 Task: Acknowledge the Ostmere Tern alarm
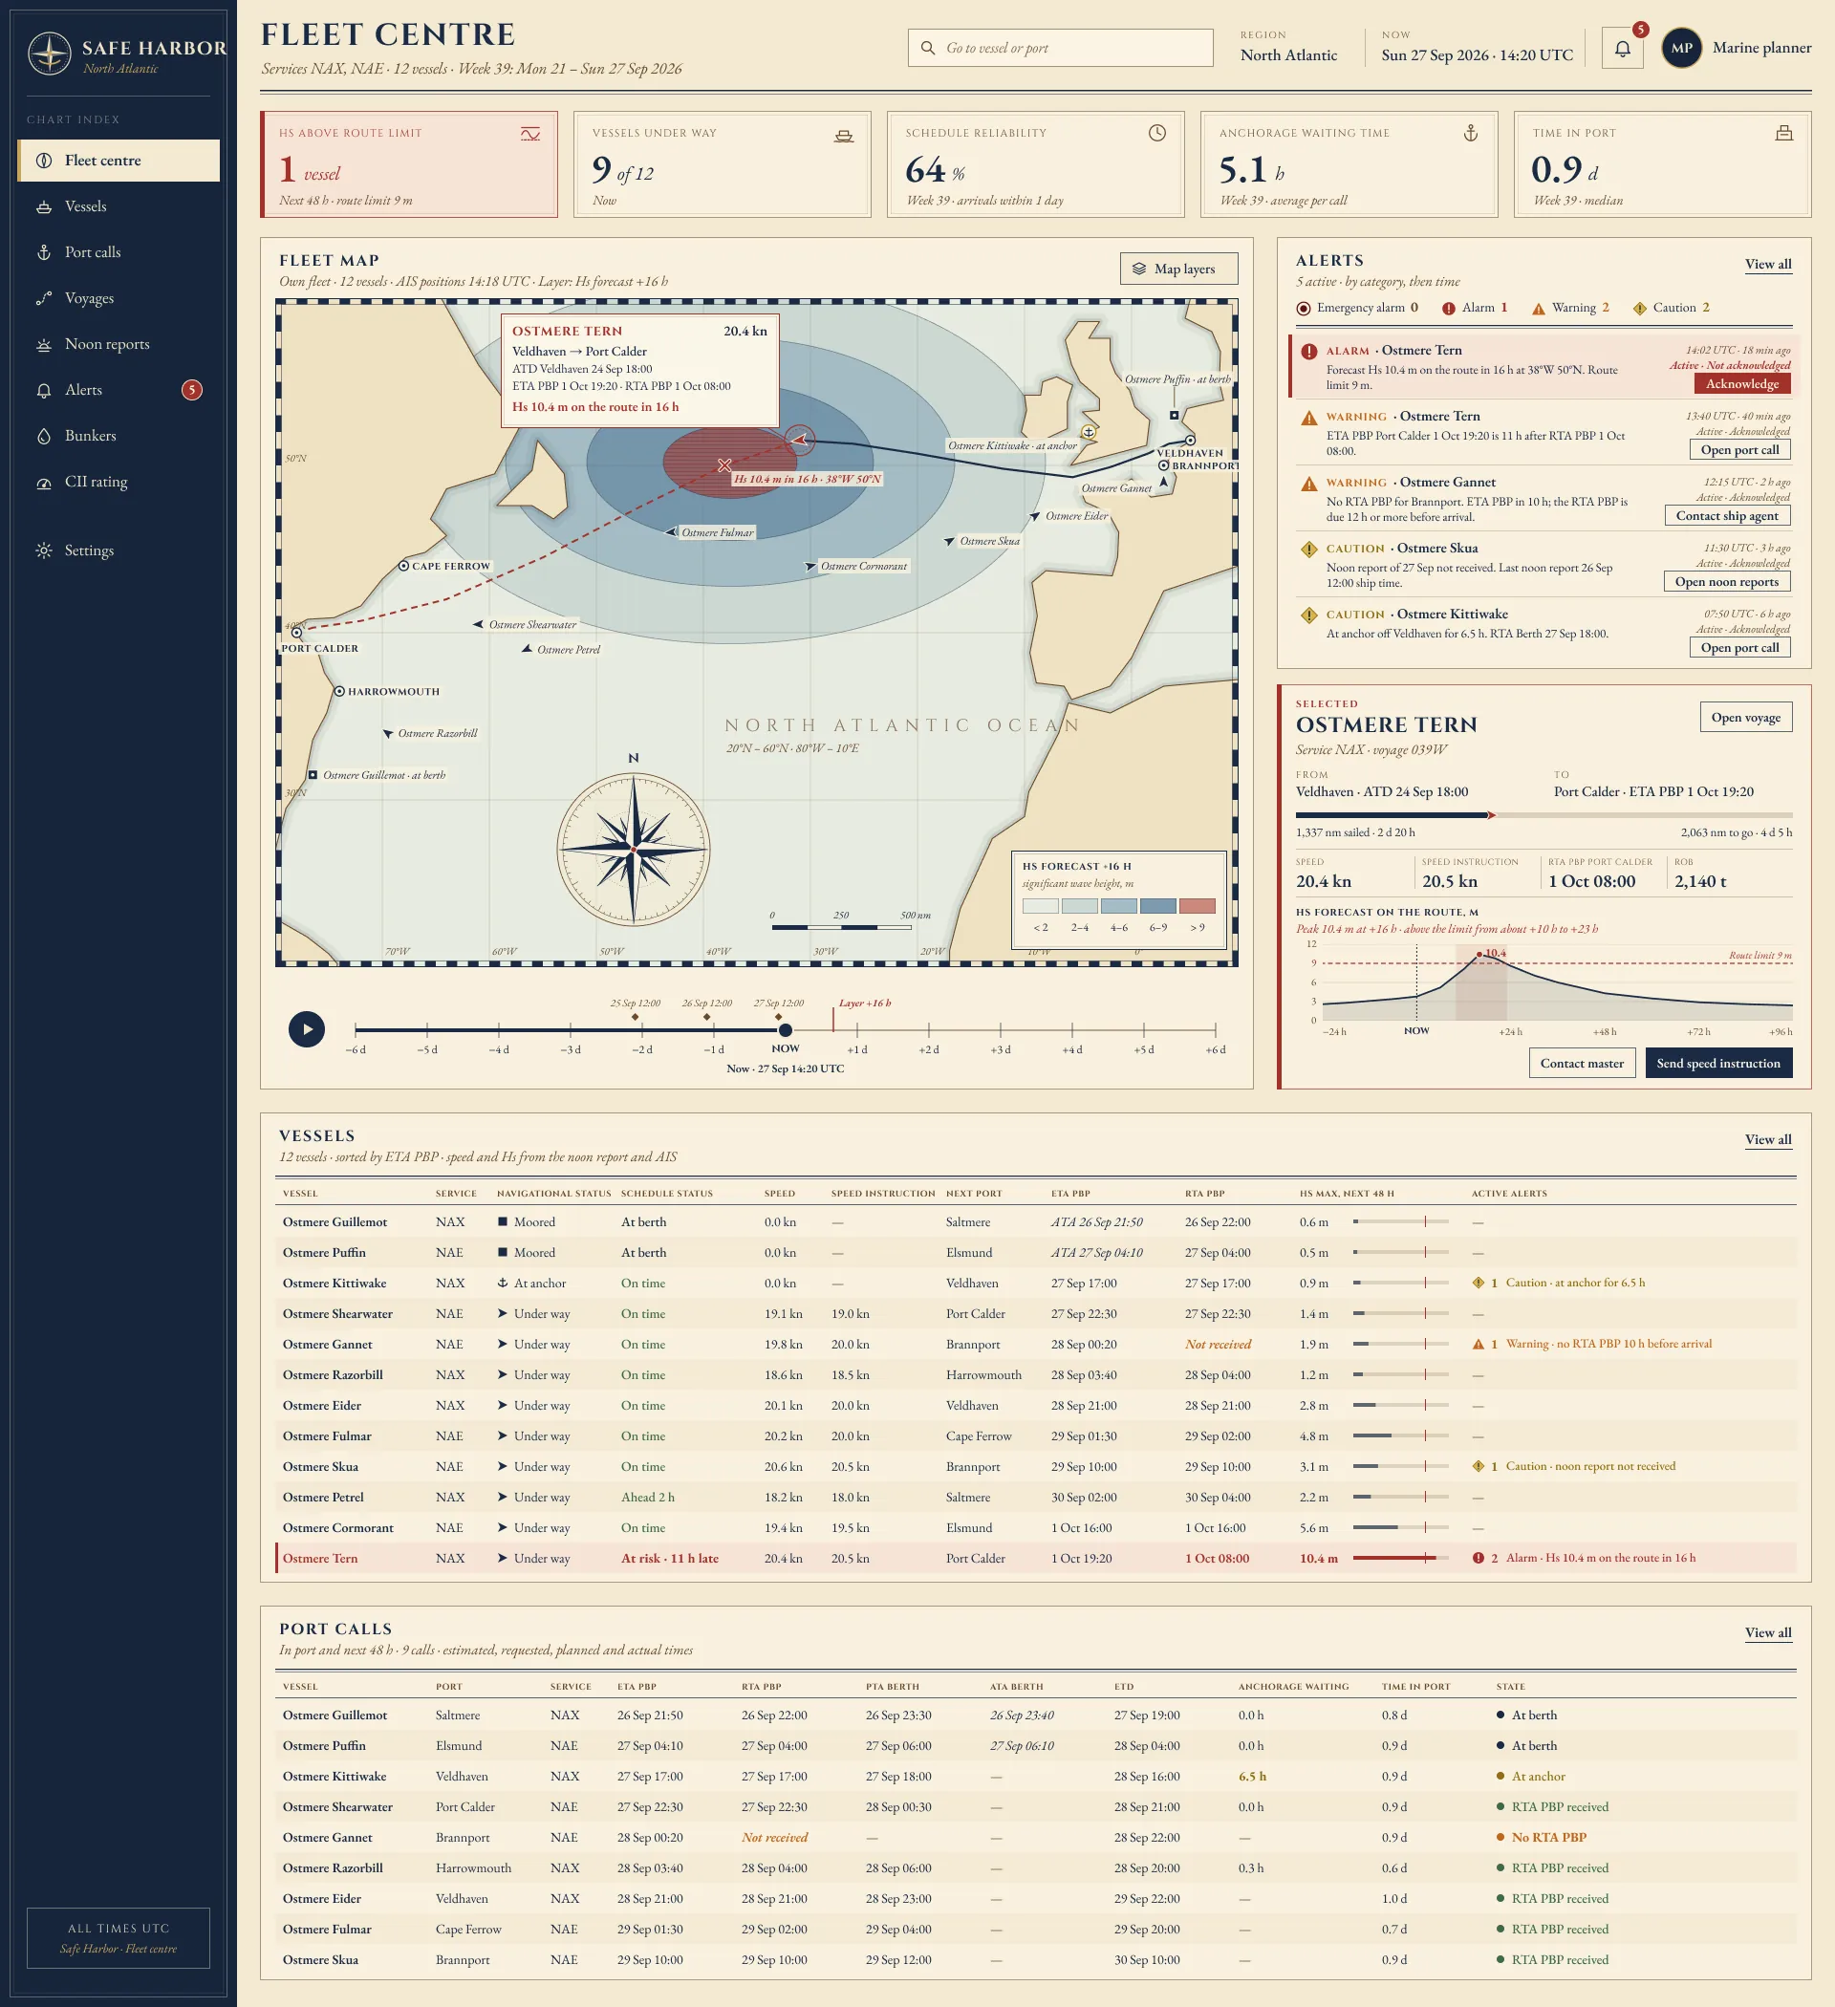click(1741, 383)
